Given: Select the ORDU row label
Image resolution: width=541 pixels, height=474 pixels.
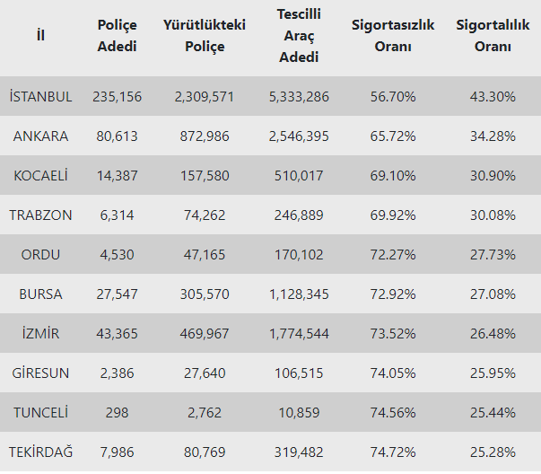Looking at the screenshot, I should (x=41, y=254).
